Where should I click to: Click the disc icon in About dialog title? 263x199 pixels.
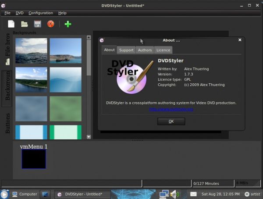[102, 40]
